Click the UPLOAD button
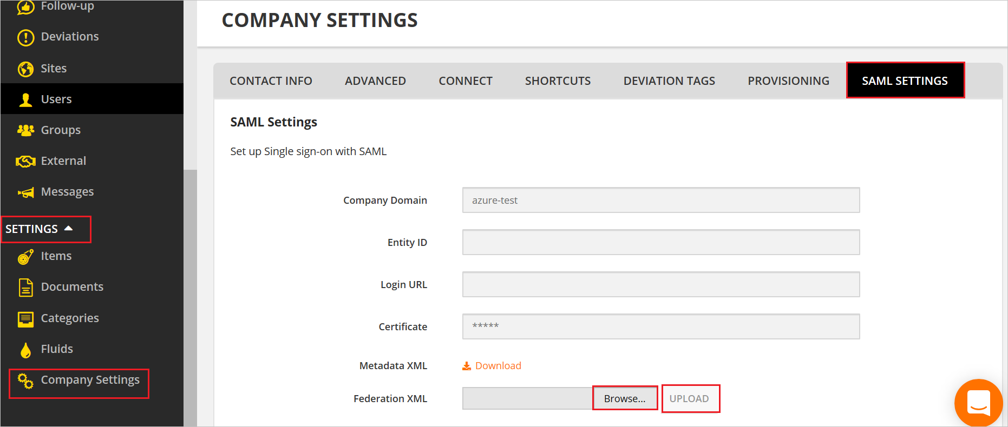1008x427 pixels. [689, 399]
